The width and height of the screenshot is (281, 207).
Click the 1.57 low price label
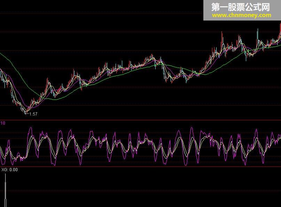(x=33, y=114)
